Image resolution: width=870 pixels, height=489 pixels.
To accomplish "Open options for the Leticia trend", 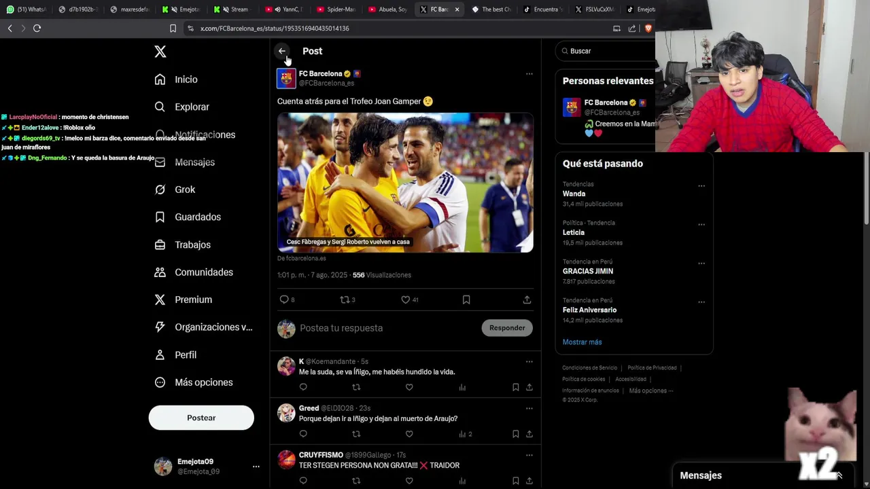I will (701, 225).
